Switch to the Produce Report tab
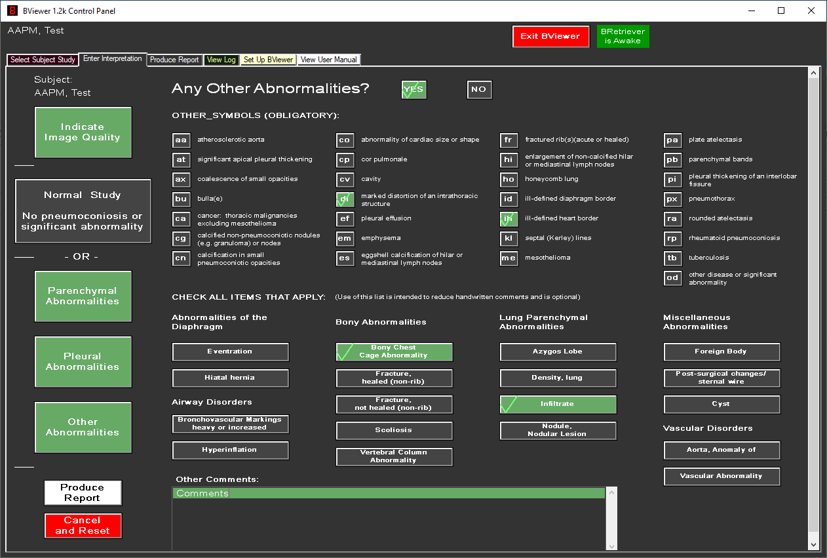The height and width of the screenshot is (558, 827). tap(174, 60)
